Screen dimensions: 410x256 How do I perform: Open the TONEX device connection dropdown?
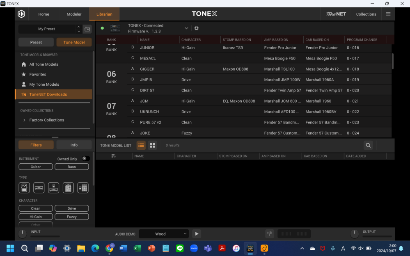point(186,29)
